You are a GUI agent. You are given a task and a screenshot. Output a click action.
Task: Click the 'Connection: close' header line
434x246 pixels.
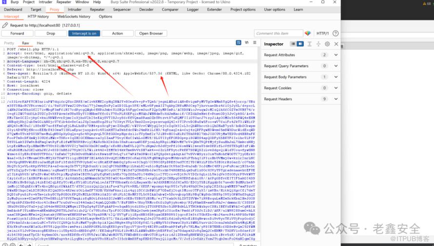[25, 89]
